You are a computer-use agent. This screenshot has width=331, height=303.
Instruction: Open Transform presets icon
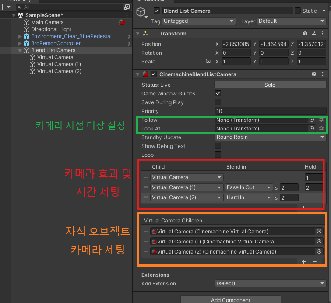pos(314,33)
